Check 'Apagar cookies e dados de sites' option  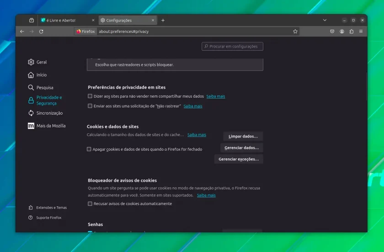[89, 149]
